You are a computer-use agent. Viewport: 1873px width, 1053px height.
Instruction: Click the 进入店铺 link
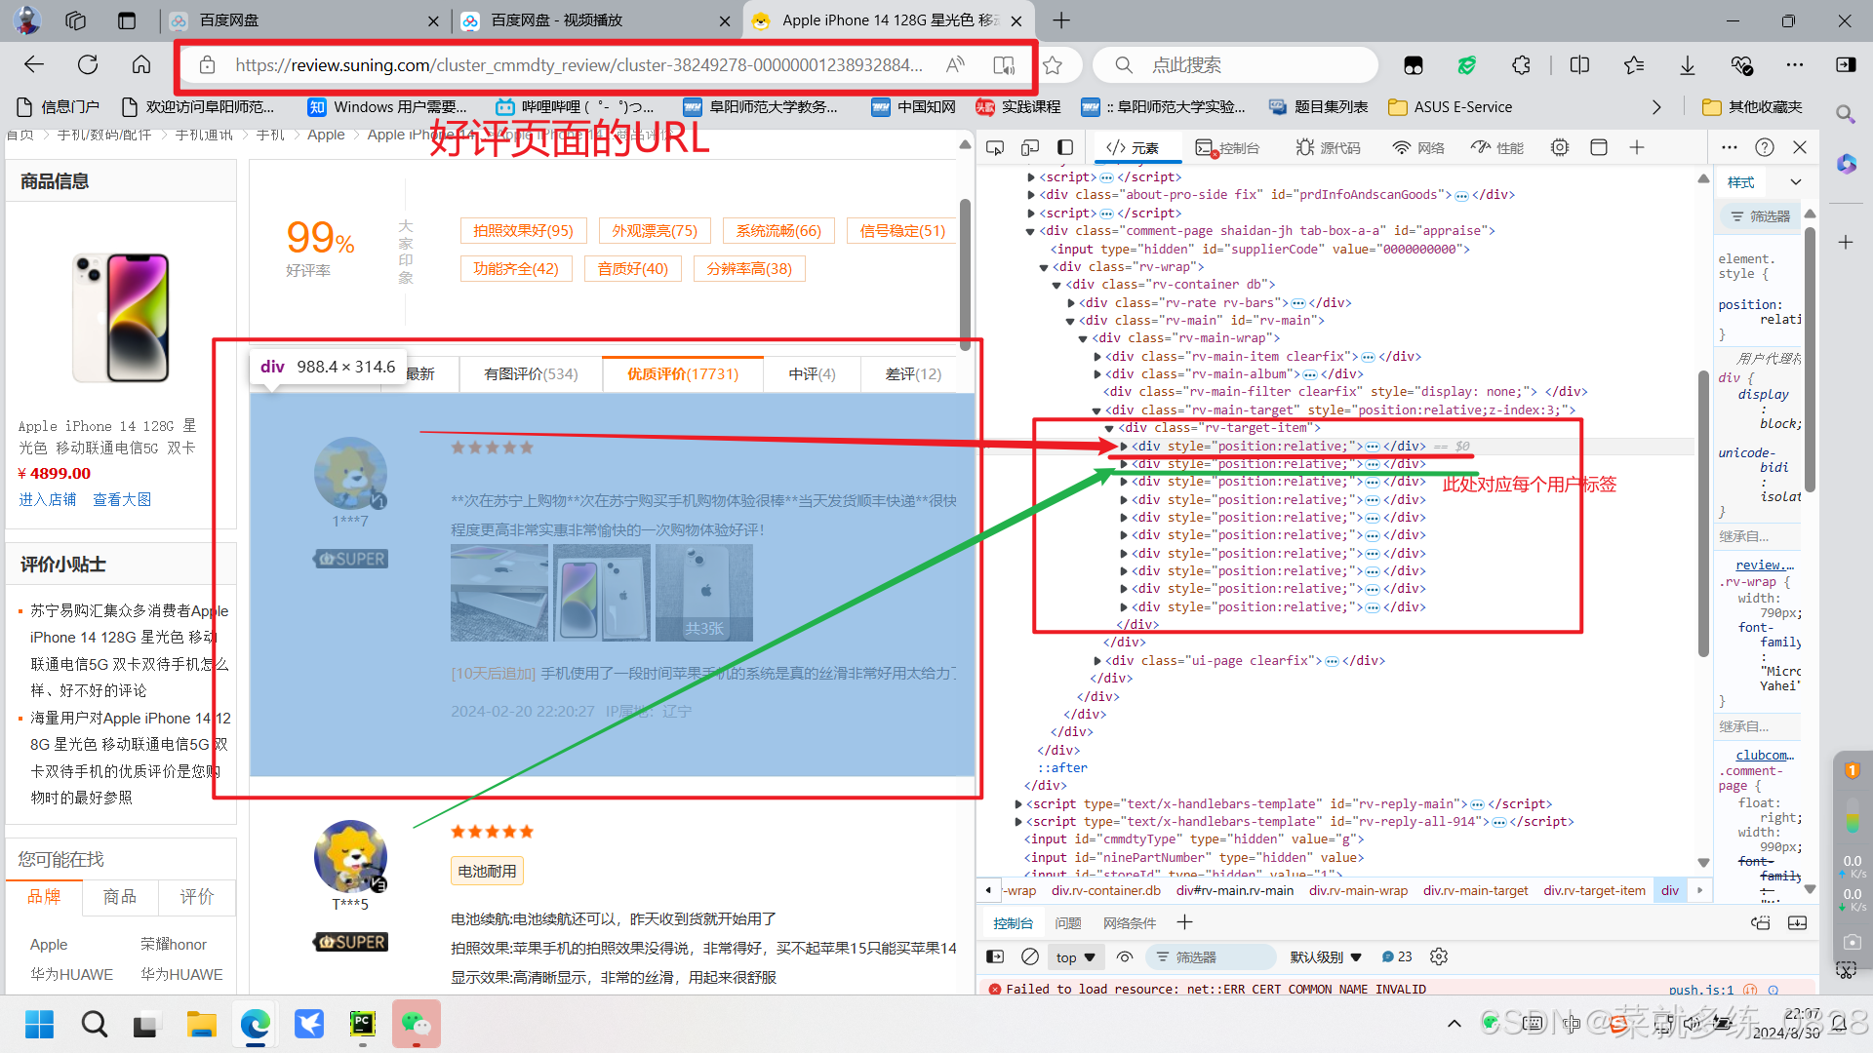48,500
